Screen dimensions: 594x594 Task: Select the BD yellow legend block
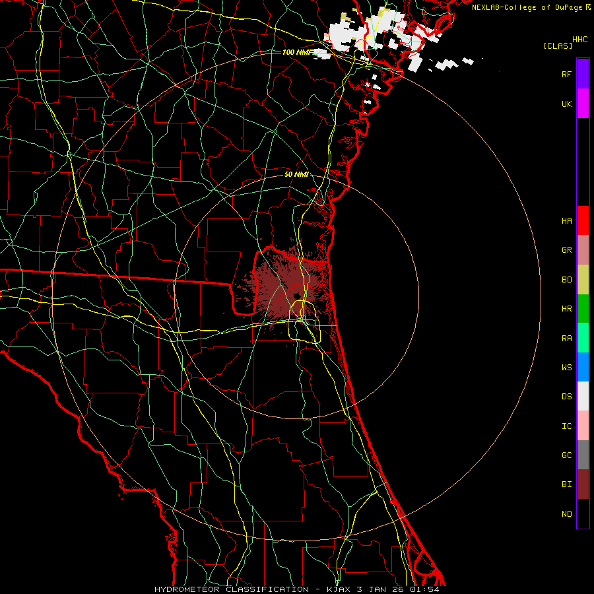[x=583, y=280]
